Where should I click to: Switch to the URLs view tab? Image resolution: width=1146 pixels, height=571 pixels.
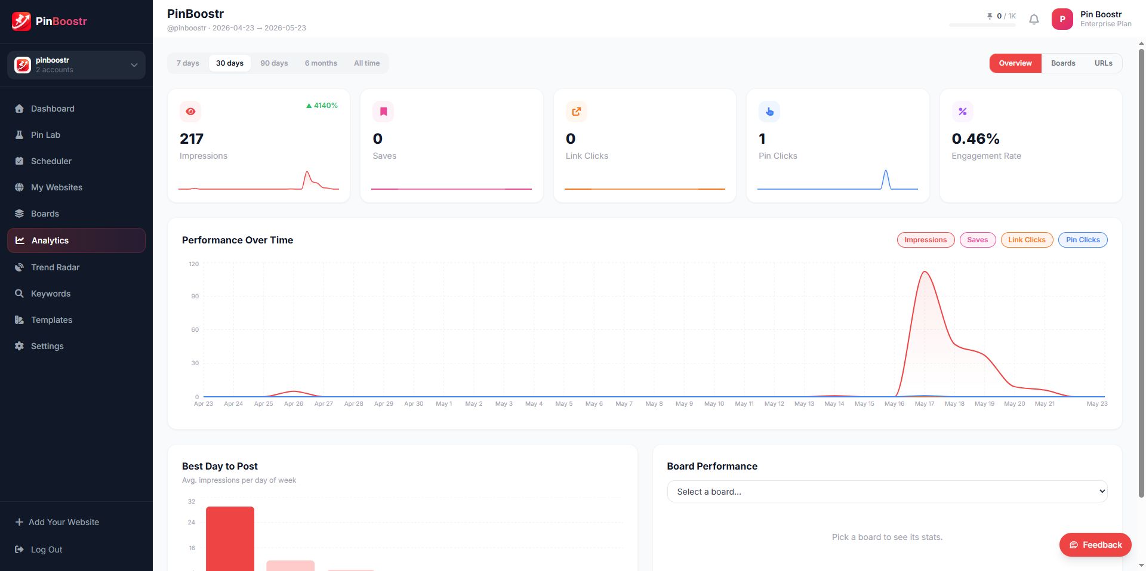(1103, 63)
